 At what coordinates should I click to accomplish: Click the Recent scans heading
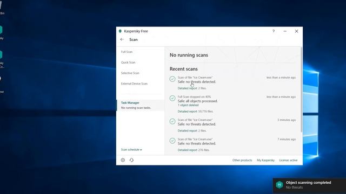coord(184,69)
